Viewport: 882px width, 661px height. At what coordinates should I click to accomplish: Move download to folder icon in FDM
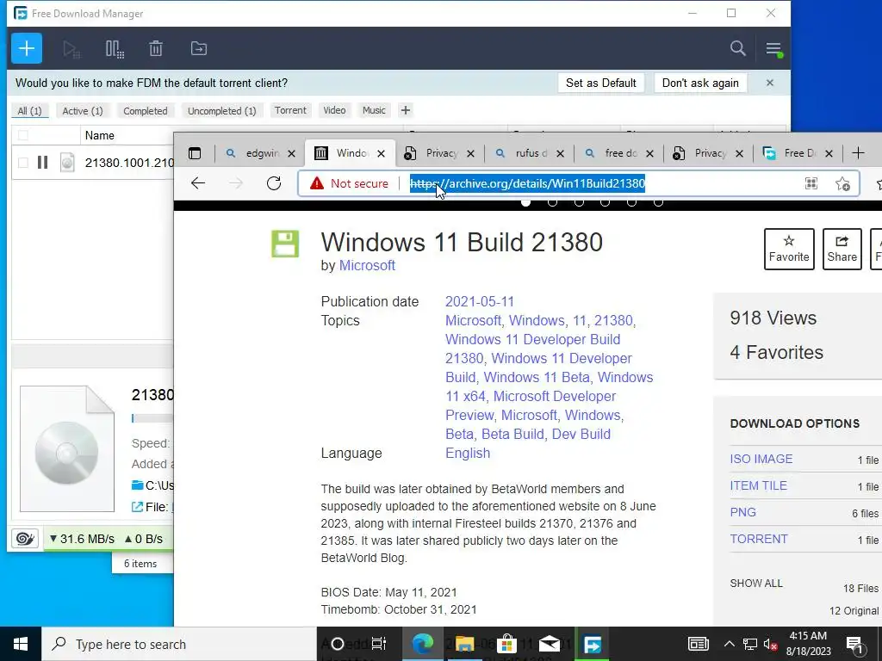pos(199,48)
